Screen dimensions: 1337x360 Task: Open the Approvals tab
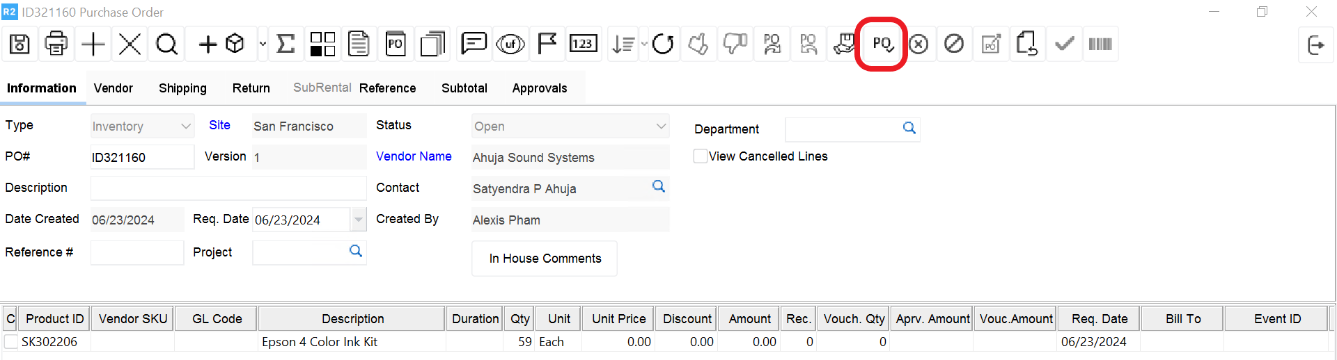(x=539, y=88)
